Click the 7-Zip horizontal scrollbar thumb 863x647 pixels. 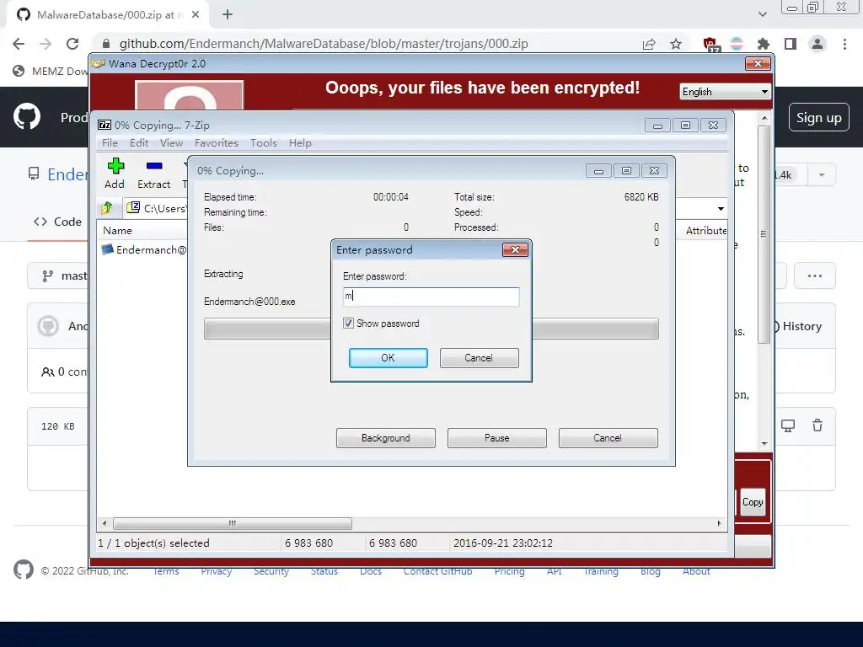tap(233, 523)
